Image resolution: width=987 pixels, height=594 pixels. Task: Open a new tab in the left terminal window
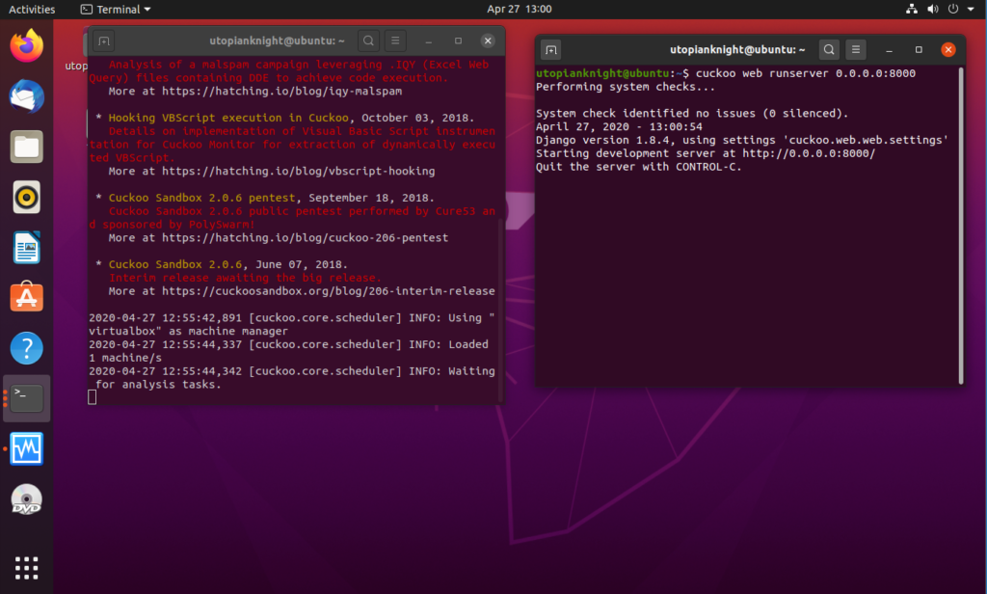[x=104, y=40]
